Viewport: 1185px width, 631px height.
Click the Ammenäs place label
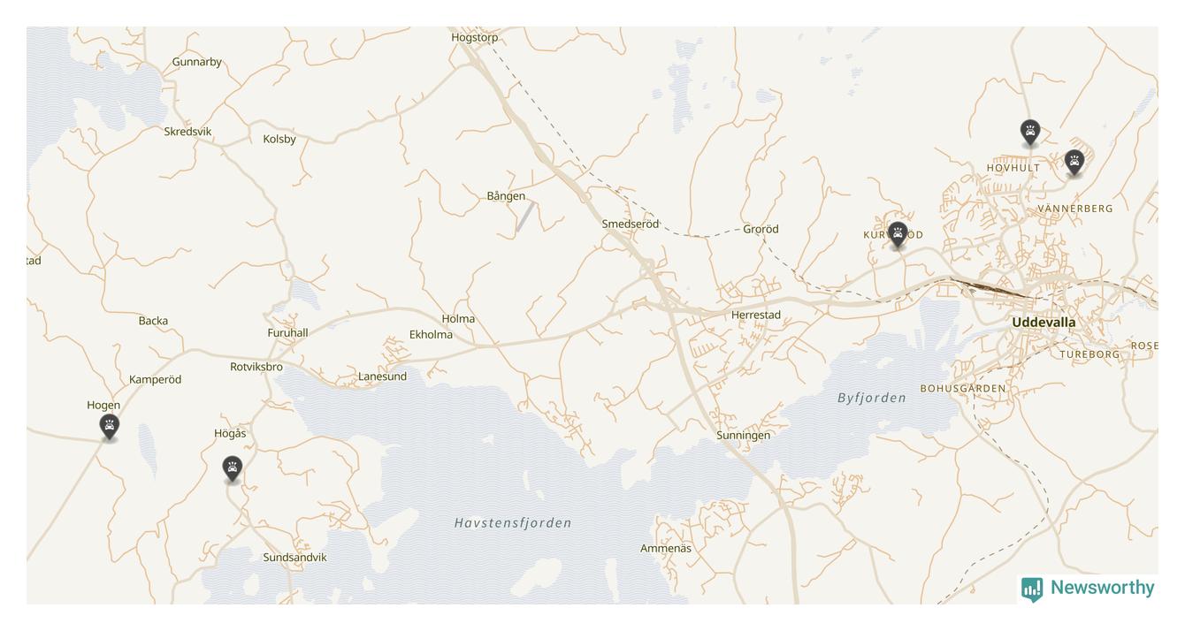(666, 548)
